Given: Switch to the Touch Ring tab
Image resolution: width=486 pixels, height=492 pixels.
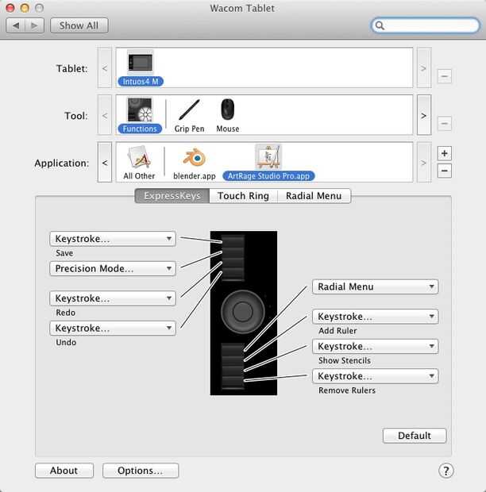Looking at the screenshot, I should click(x=243, y=196).
